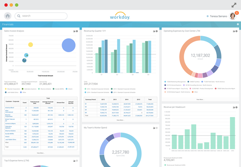Click the tallest GPS bar in Revenue per Headcount
This screenshot has height=167, width=241.
pos(232,133)
